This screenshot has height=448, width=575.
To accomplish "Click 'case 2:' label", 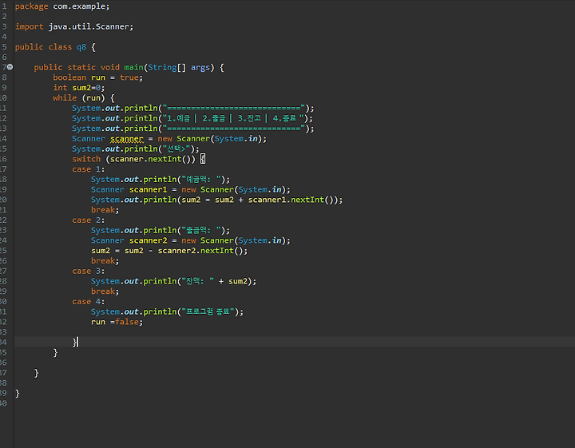I will (x=89, y=220).
